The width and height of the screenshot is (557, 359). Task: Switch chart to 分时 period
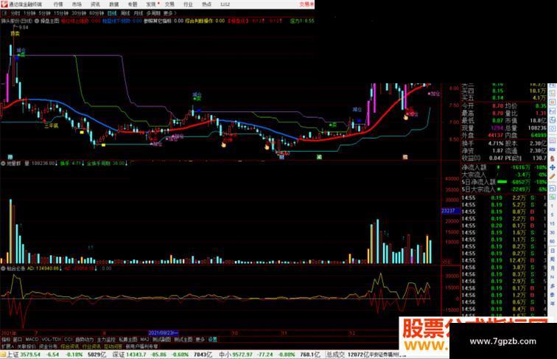point(15,13)
